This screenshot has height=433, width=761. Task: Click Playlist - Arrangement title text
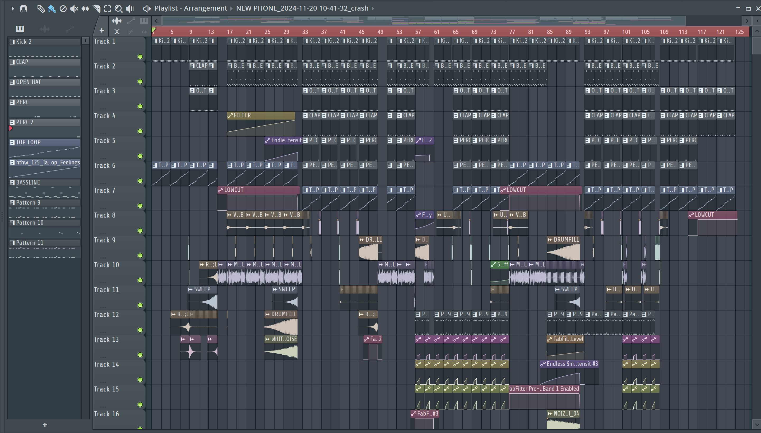[191, 8]
